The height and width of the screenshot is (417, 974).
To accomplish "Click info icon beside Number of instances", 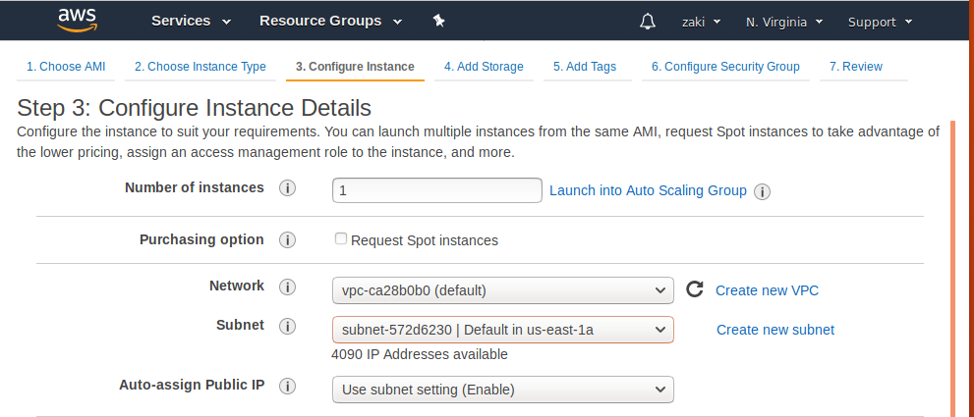I will tap(288, 188).
